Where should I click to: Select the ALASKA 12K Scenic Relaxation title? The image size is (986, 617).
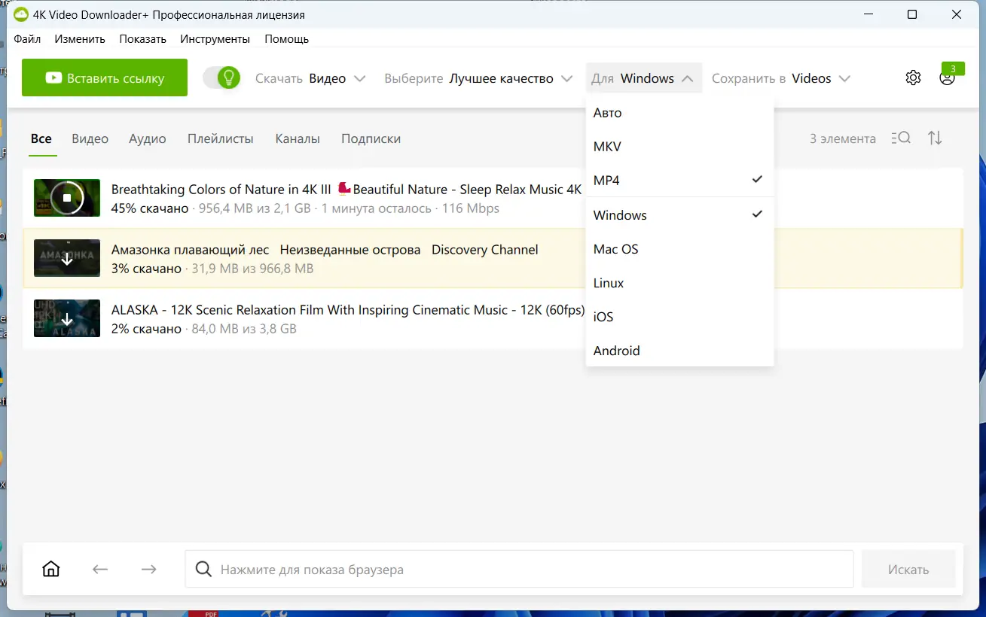[x=348, y=310]
